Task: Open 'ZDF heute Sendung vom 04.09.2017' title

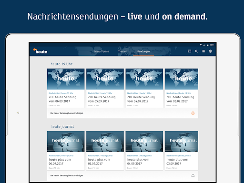Action: (x=141, y=99)
